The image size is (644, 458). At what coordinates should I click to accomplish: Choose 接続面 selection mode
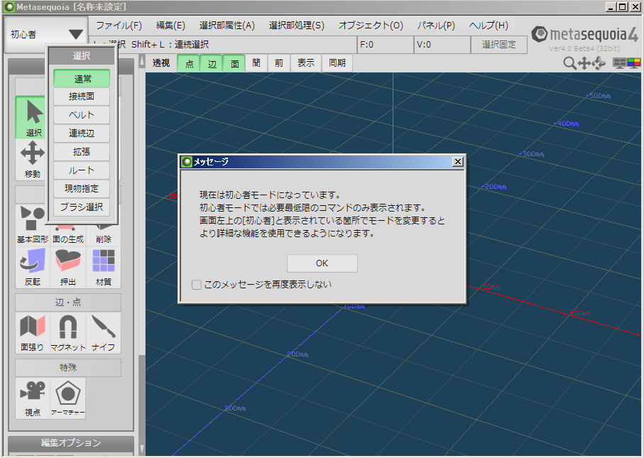pos(82,97)
